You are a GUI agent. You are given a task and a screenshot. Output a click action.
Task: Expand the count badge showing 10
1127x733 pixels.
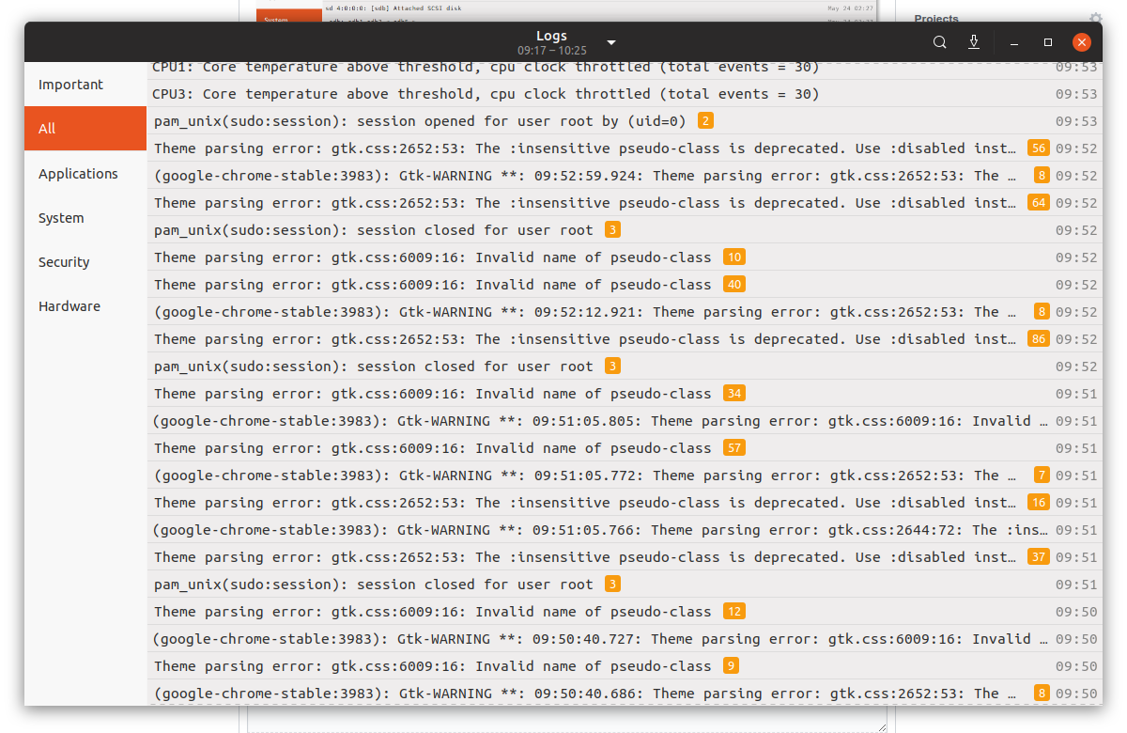tap(734, 257)
